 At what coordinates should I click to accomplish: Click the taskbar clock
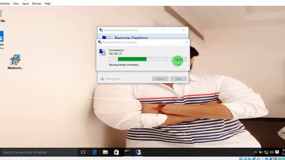click(283, 152)
